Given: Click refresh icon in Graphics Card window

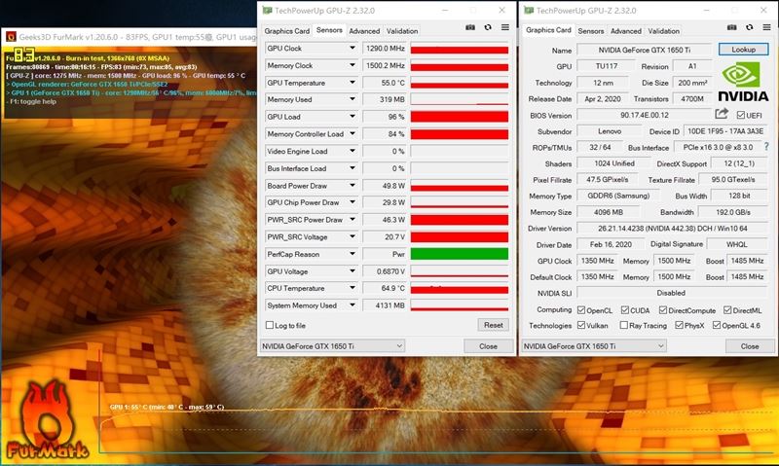Looking at the screenshot, I should point(749,27).
